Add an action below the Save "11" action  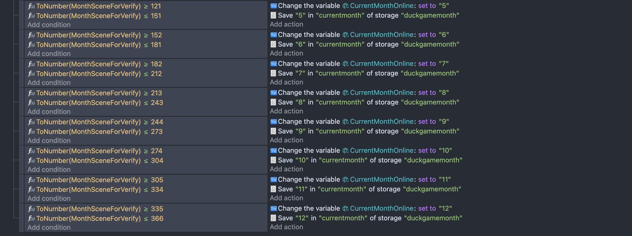pyautogui.click(x=286, y=198)
